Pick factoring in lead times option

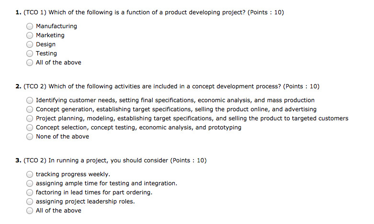(30, 192)
